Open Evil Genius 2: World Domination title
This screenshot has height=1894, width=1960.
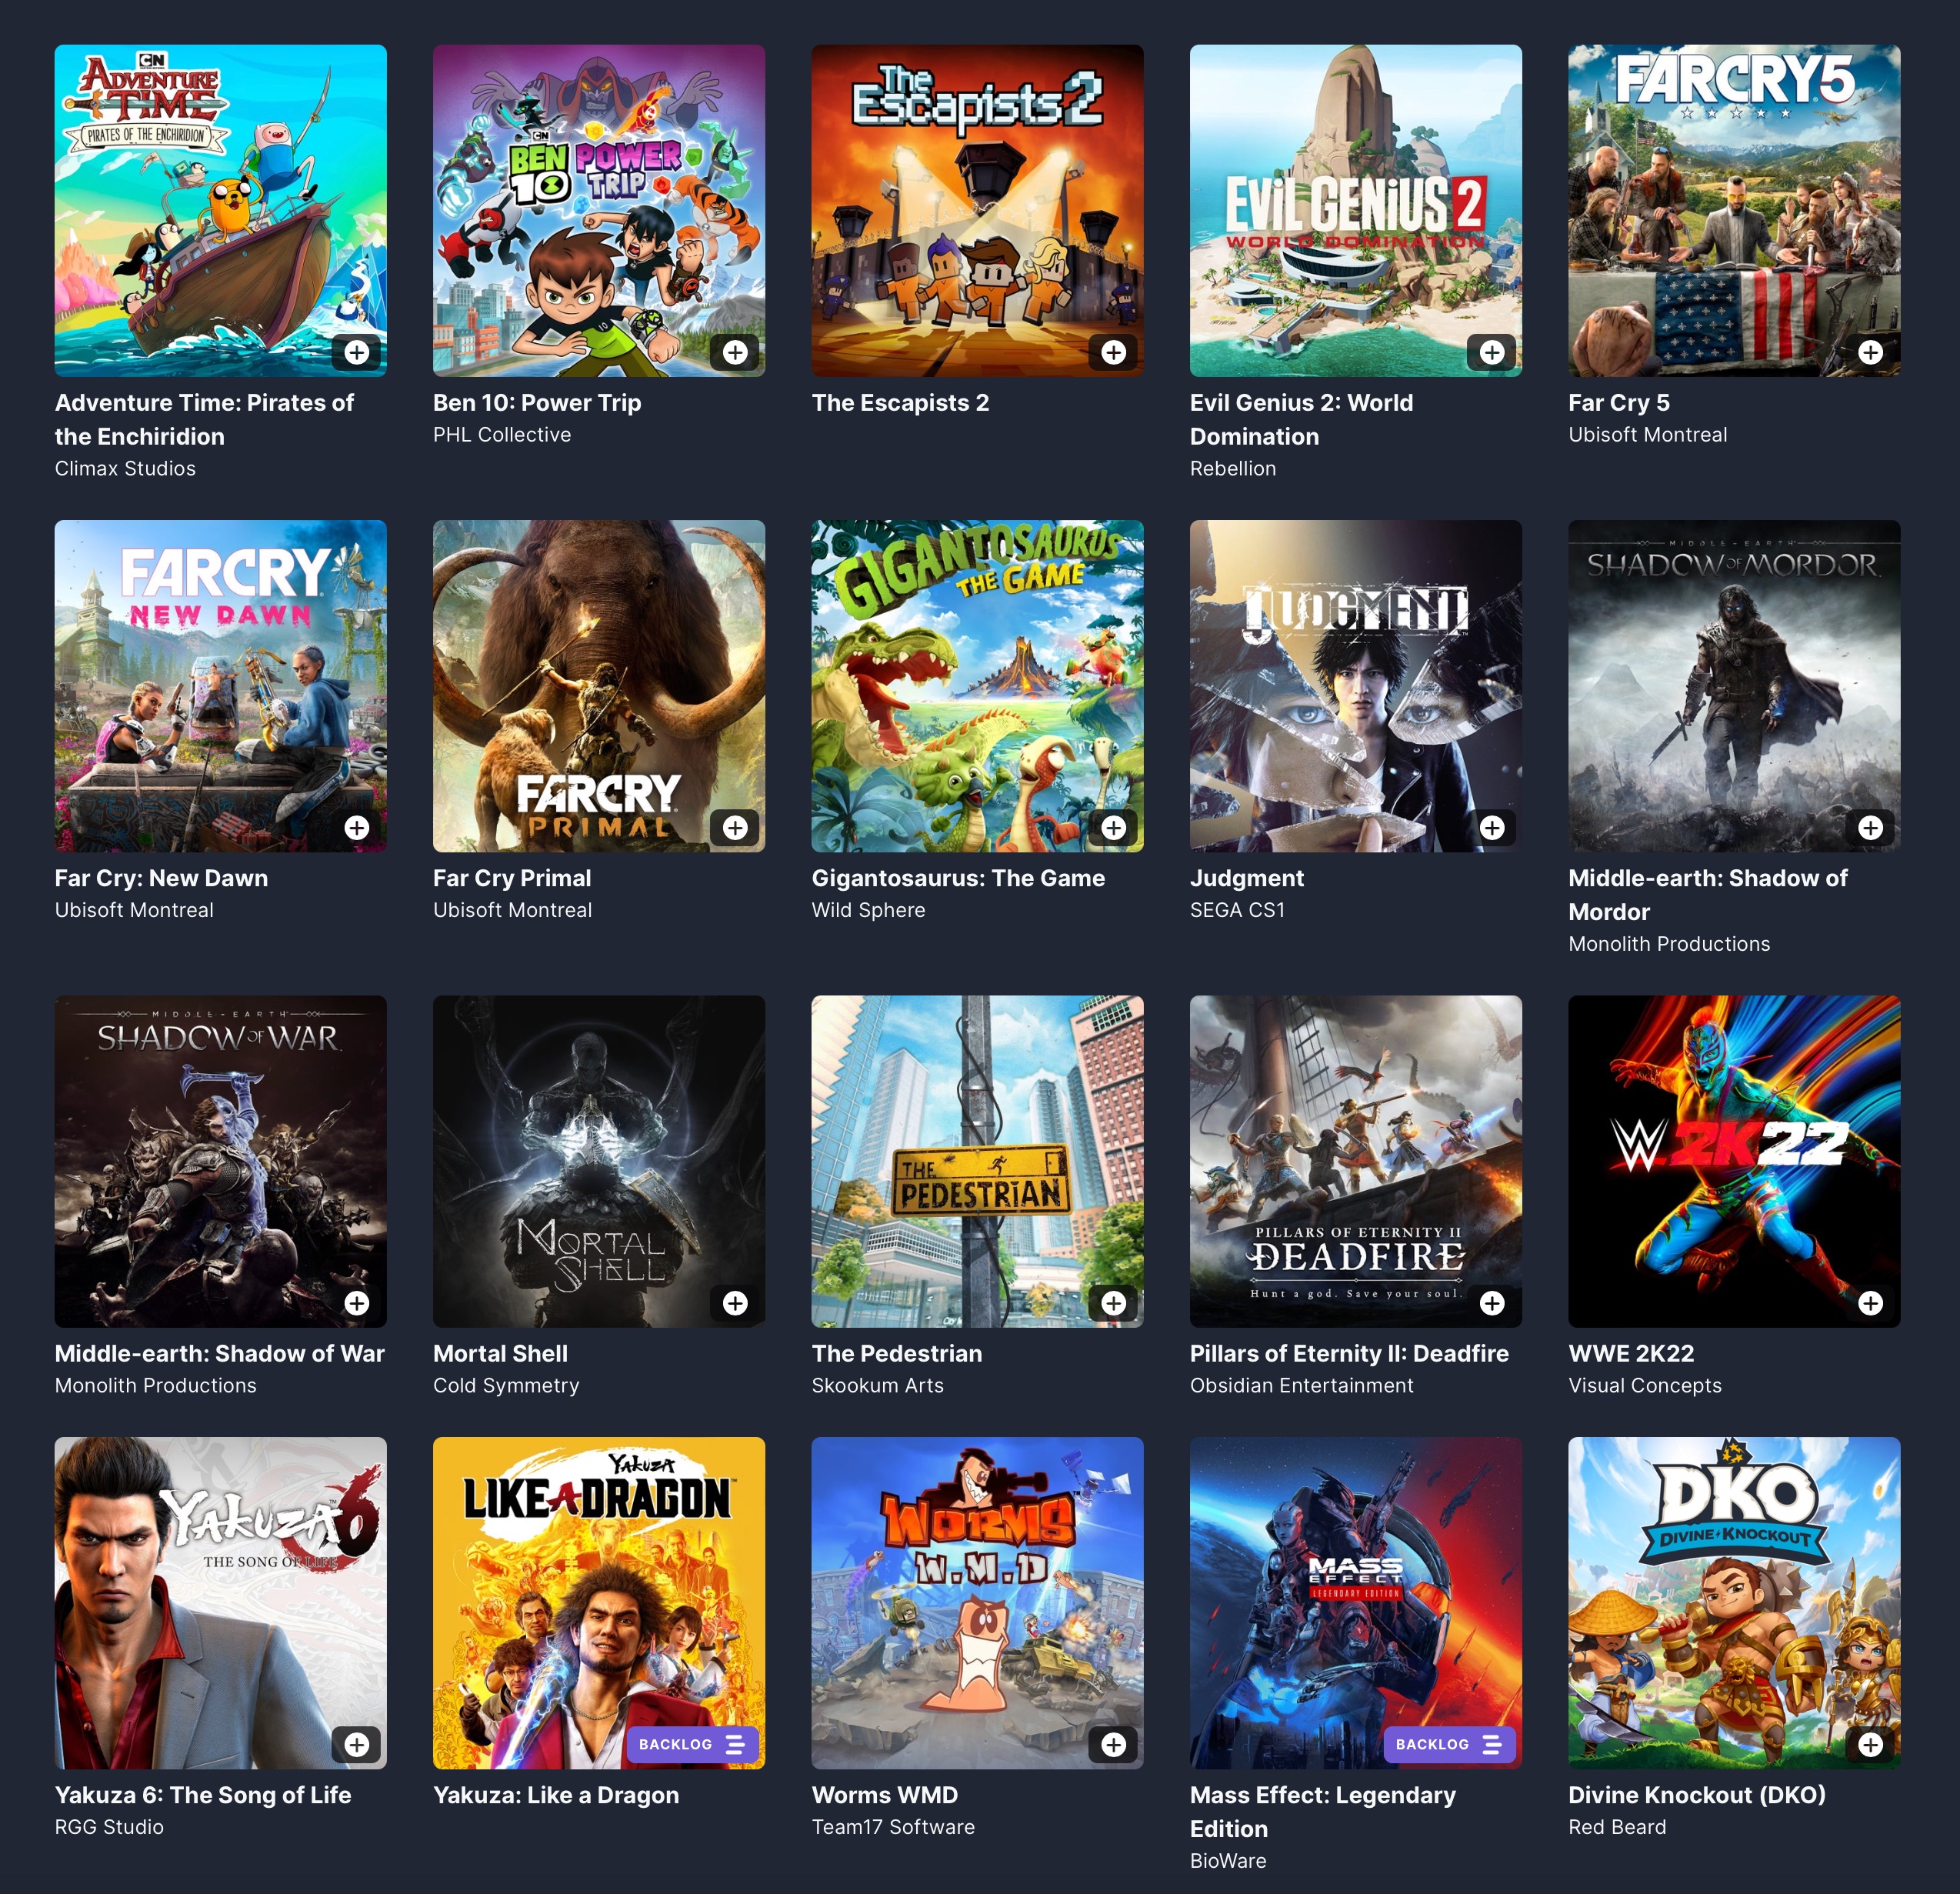(x=1301, y=419)
